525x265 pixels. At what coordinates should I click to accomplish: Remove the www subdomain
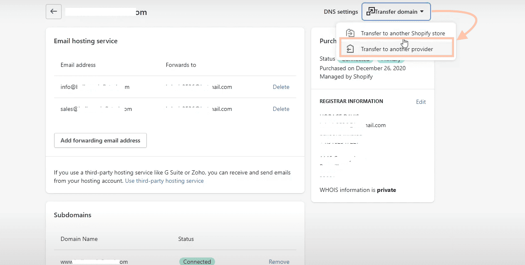(279, 261)
